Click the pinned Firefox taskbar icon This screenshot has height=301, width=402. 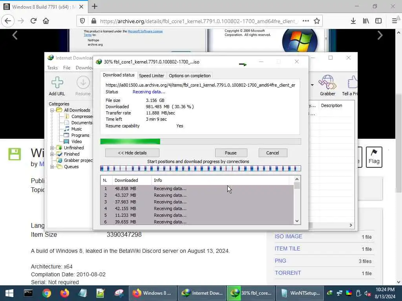65,293
